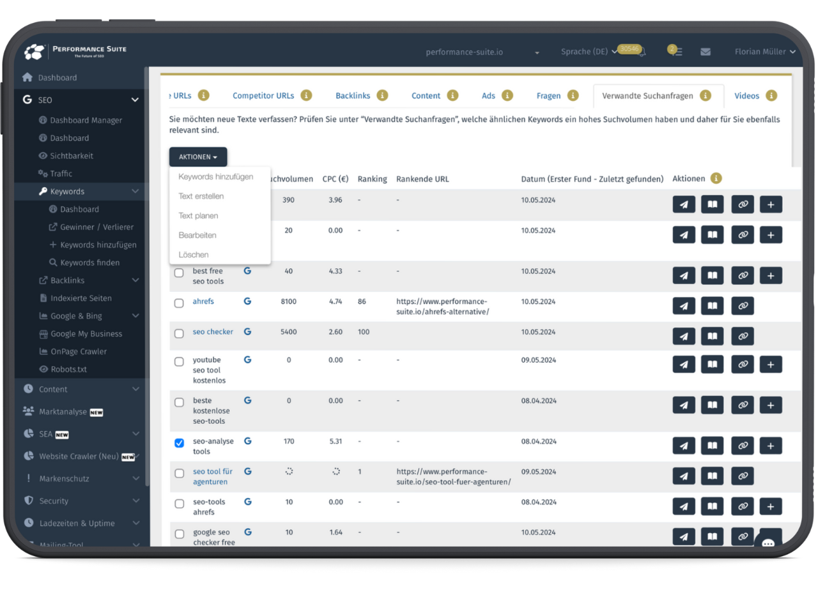Click book icon in youtube seo tool kostenlos row
The image size is (818, 590).
tap(712, 364)
